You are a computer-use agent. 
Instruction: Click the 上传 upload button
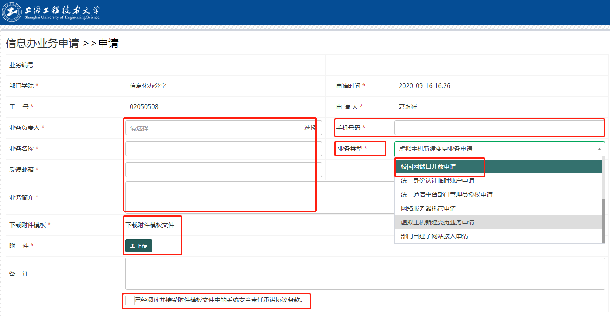tap(138, 246)
